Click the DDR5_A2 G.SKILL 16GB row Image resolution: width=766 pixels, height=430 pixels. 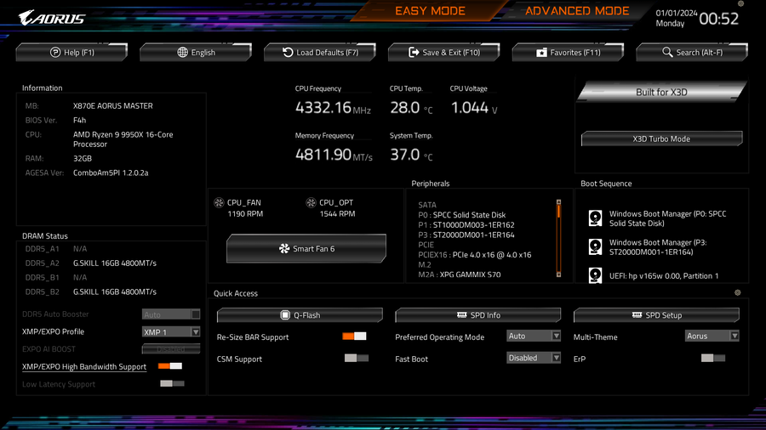91,263
